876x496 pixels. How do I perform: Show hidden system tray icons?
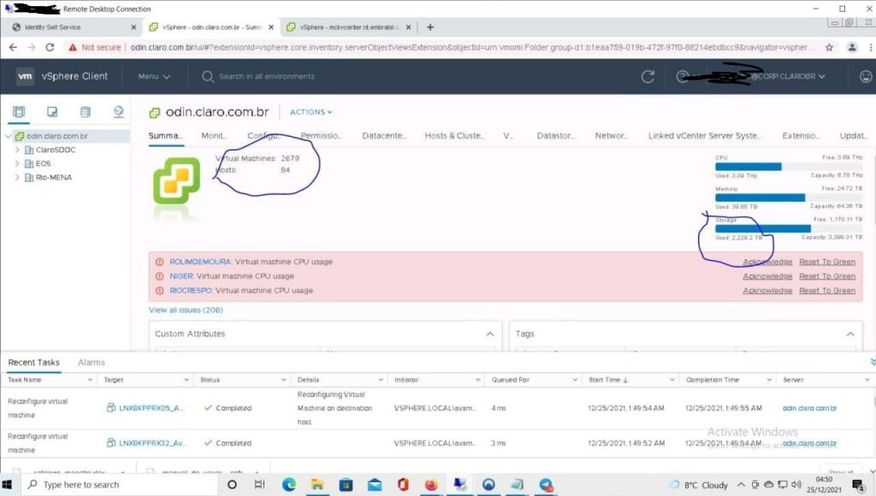(741, 484)
